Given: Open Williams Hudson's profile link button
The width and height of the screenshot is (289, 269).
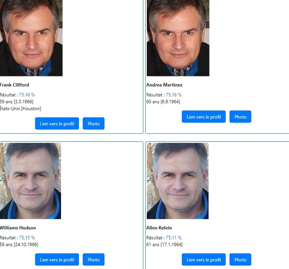Looking at the screenshot, I should pos(57,259).
